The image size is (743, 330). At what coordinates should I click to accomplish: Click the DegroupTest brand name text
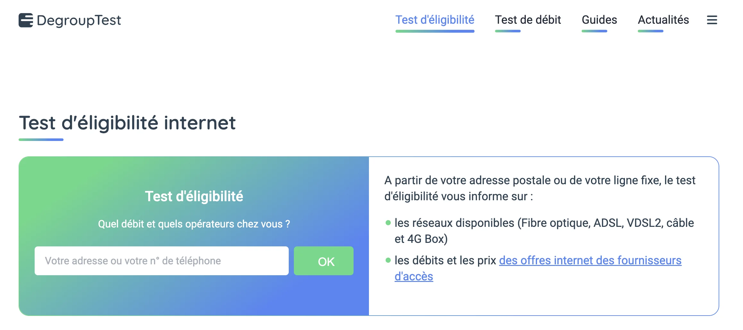tap(79, 21)
